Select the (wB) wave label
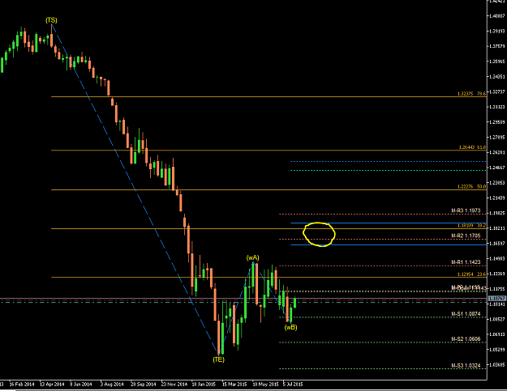 tap(290, 327)
